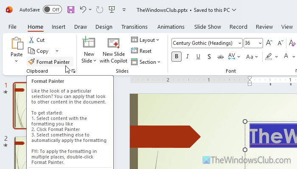Open the Animations tab
Screen dimensions: 297x169
171,27
